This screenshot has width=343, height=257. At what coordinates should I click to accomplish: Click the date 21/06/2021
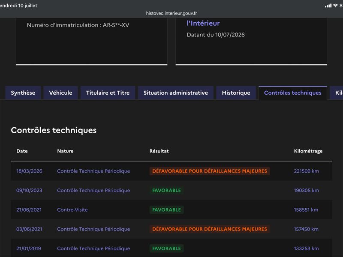point(29,210)
